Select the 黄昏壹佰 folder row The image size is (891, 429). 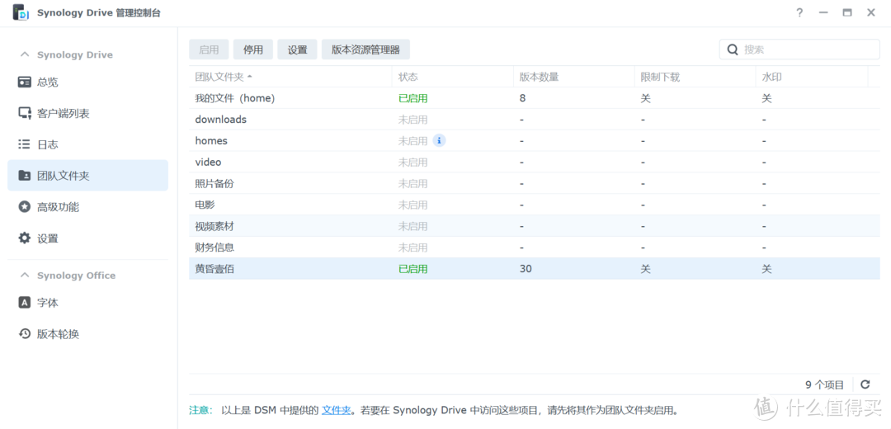(x=534, y=269)
